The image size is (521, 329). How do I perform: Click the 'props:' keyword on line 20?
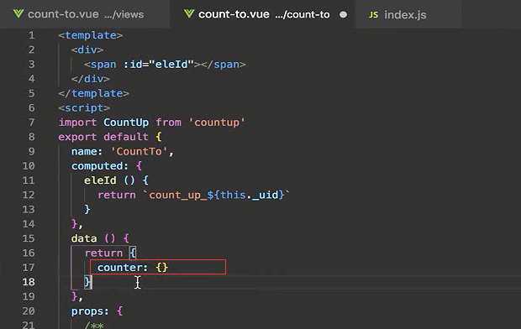(x=90, y=311)
